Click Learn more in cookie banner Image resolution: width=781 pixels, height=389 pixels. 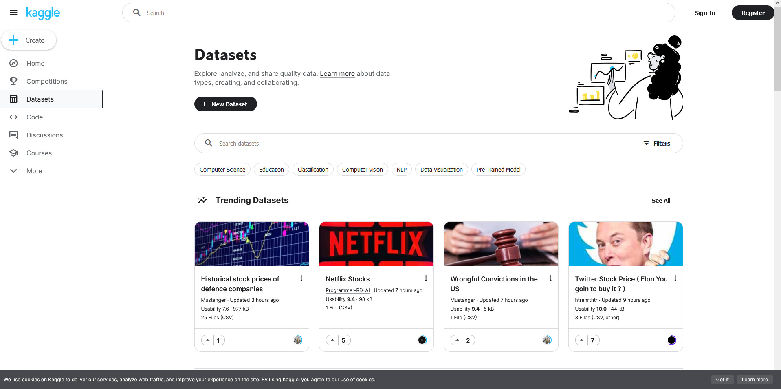[755, 379]
